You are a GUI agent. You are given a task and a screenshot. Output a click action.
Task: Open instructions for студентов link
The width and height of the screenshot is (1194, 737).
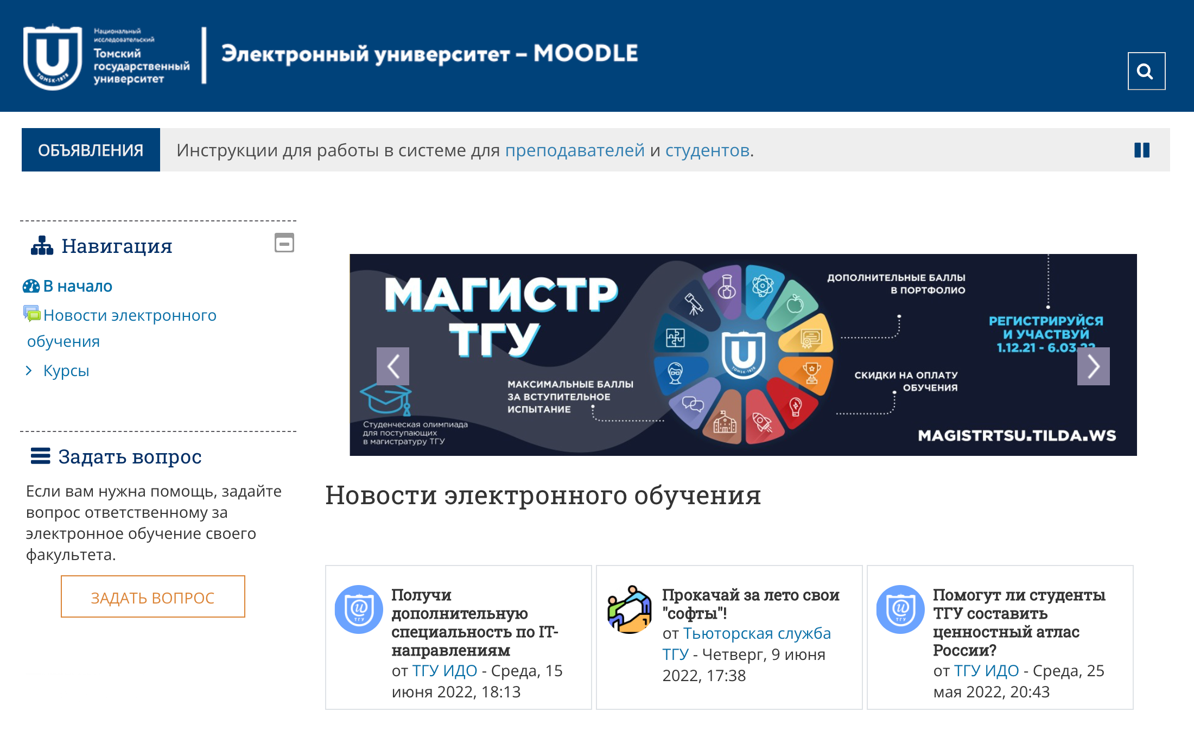click(708, 150)
